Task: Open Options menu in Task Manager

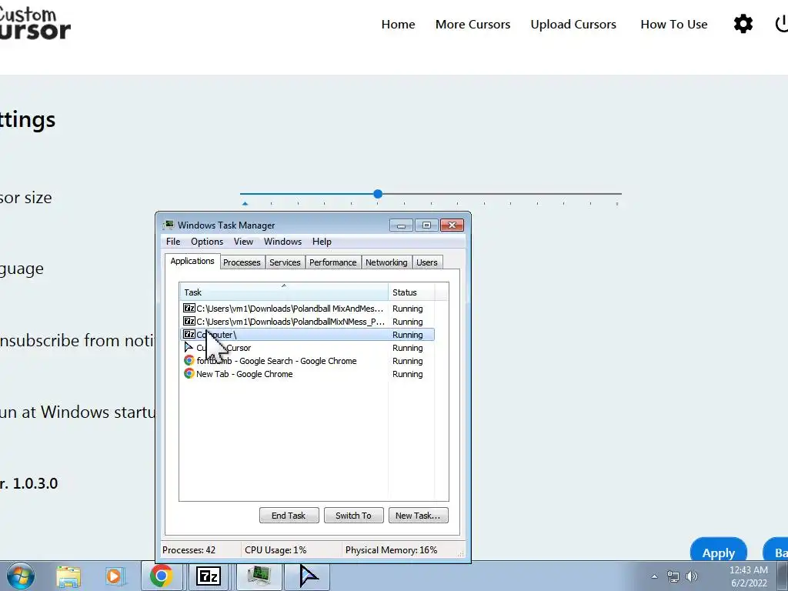Action: (x=206, y=241)
